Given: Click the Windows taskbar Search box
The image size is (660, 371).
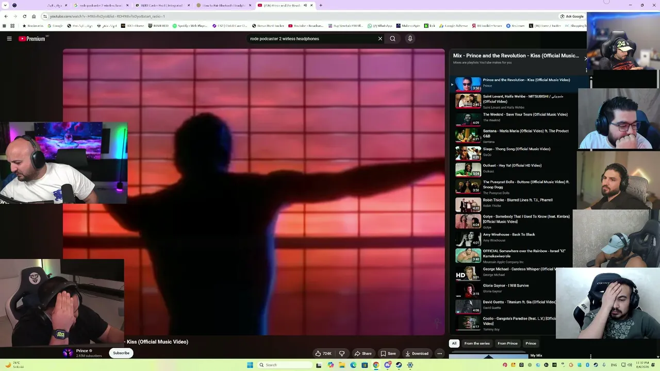Looking at the screenshot, I should [x=285, y=365].
